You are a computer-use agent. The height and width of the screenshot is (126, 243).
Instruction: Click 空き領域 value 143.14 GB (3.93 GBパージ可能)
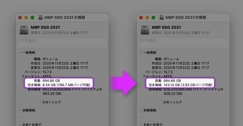click(x=188, y=85)
